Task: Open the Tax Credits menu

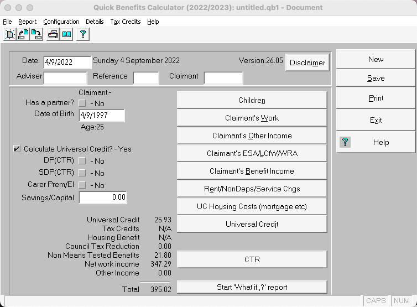Action: coord(126,22)
